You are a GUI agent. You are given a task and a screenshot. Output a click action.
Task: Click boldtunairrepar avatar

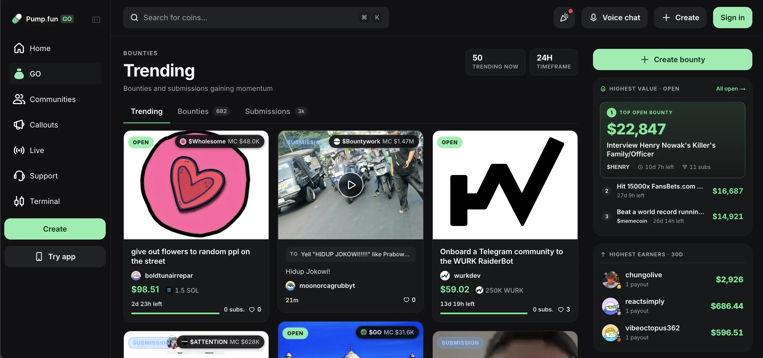click(x=136, y=275)
